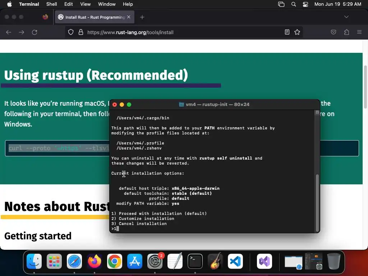Screen dimensions: 368x276
Task: Open the Help menu
Action: tap(128, 4)
